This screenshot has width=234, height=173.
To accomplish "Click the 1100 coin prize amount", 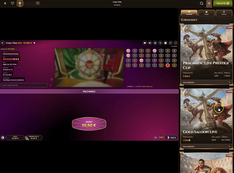I will coord(187,140).
